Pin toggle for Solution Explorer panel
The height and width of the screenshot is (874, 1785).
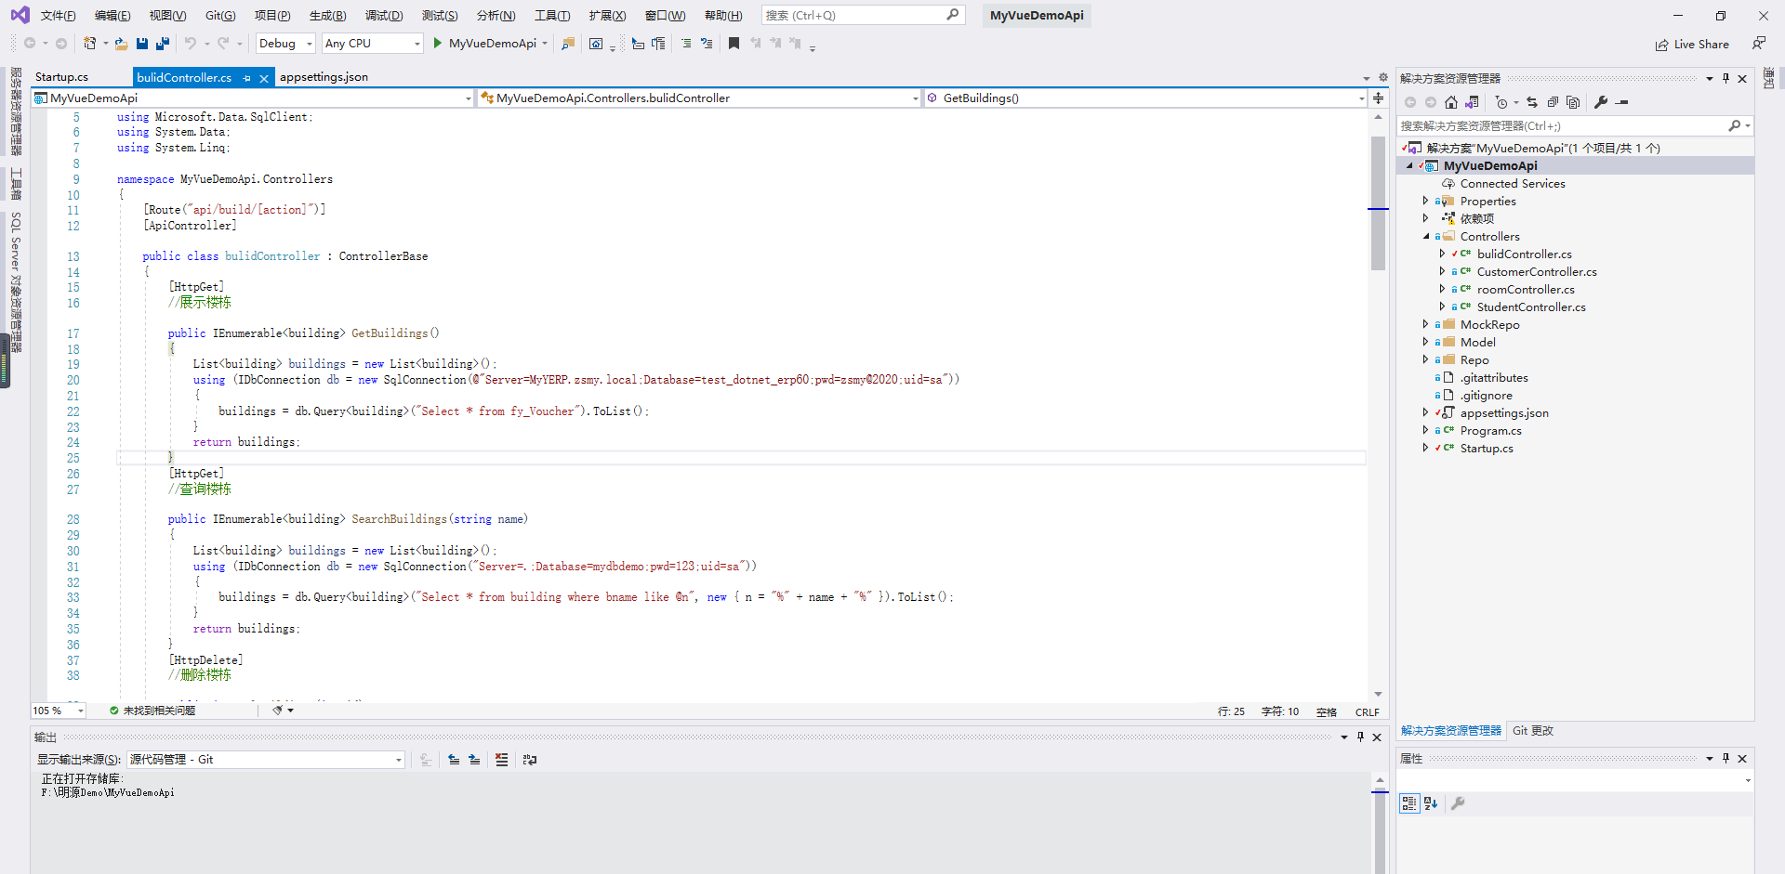point(1726,79)
